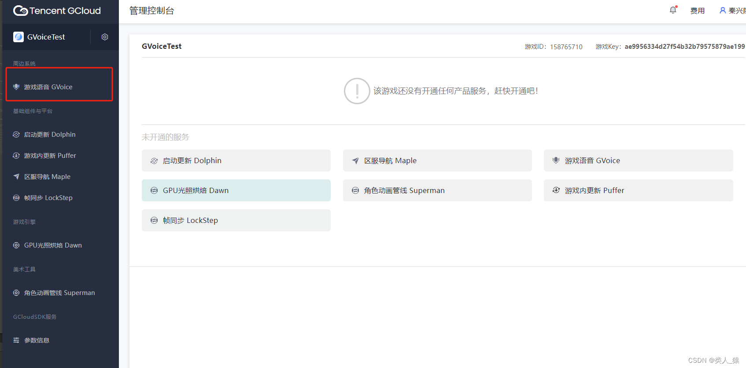Activate the 角色动画管线 Superman service card
The width and height of the screenshot is (746, 368).
point(437,190)
